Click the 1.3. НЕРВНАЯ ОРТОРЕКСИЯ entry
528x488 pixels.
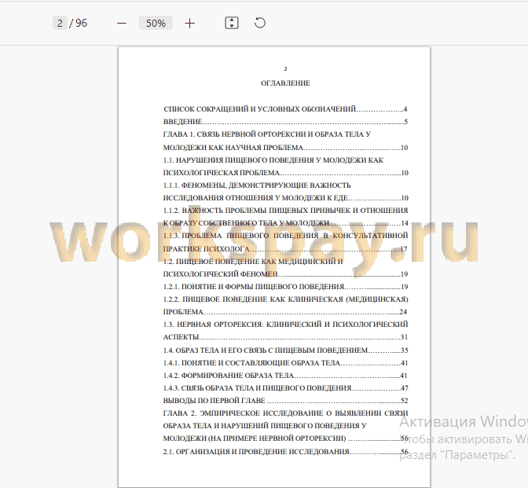pos(285,330)
